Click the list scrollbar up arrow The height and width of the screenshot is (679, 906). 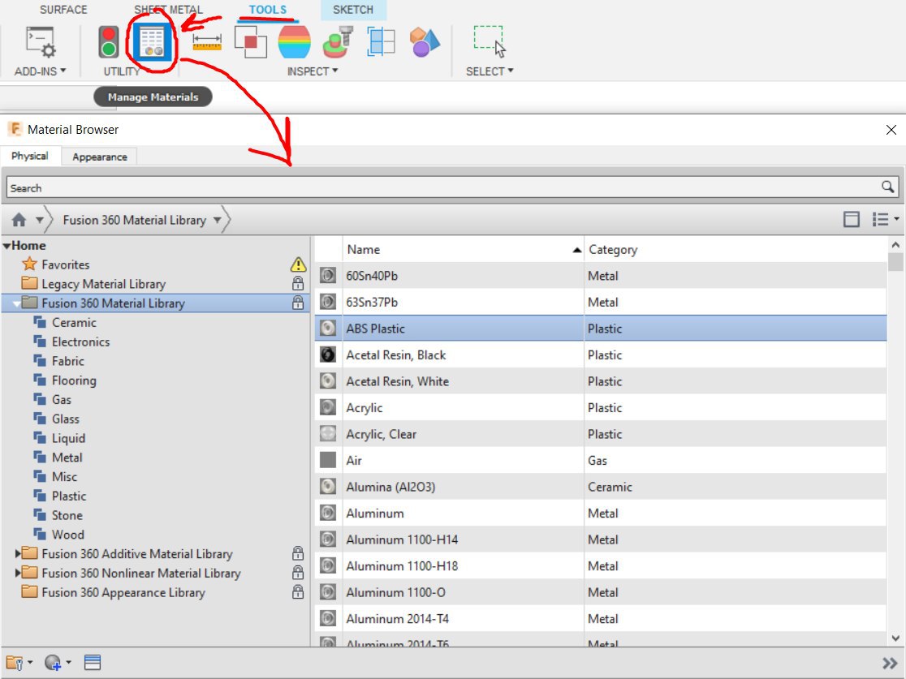[x=895, y=245]
